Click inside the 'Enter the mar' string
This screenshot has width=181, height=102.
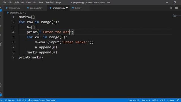56,32
